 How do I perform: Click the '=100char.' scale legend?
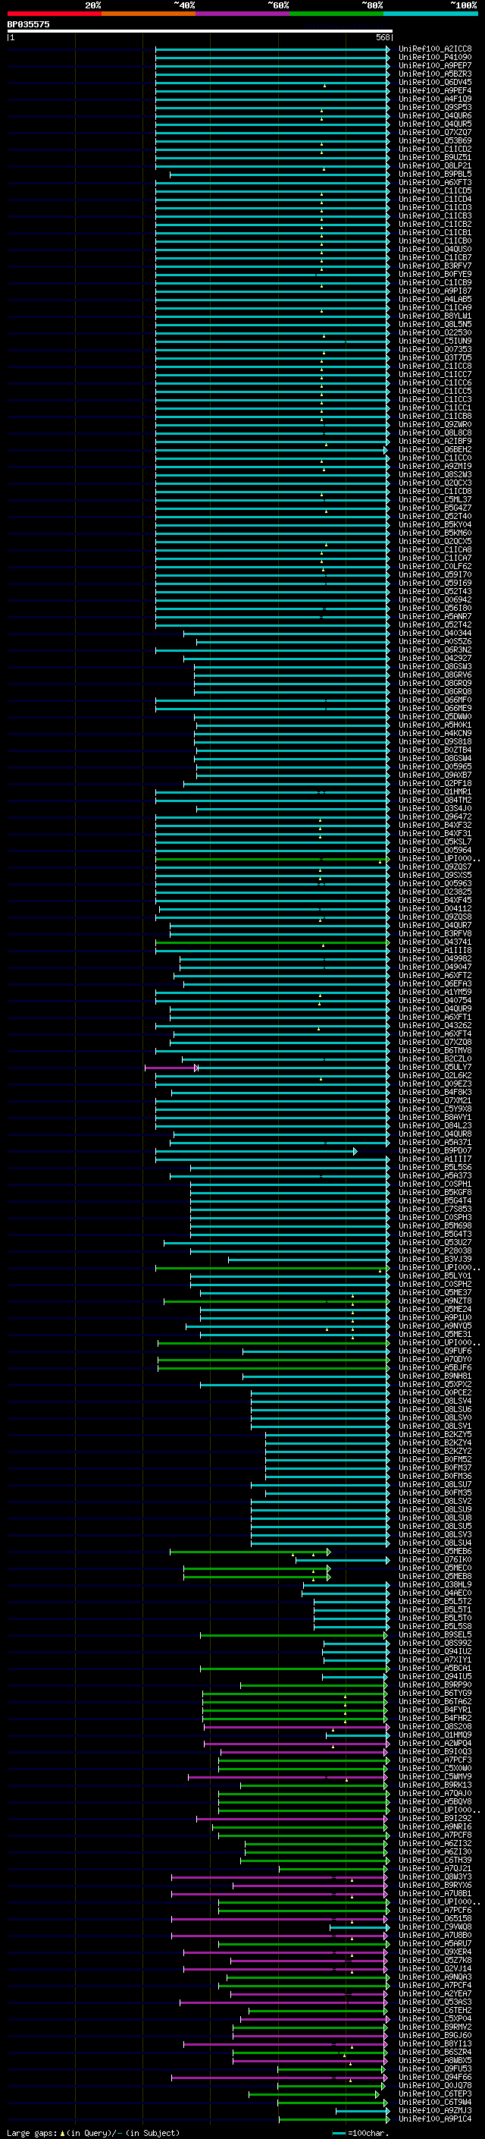(x=360, y=2132)
